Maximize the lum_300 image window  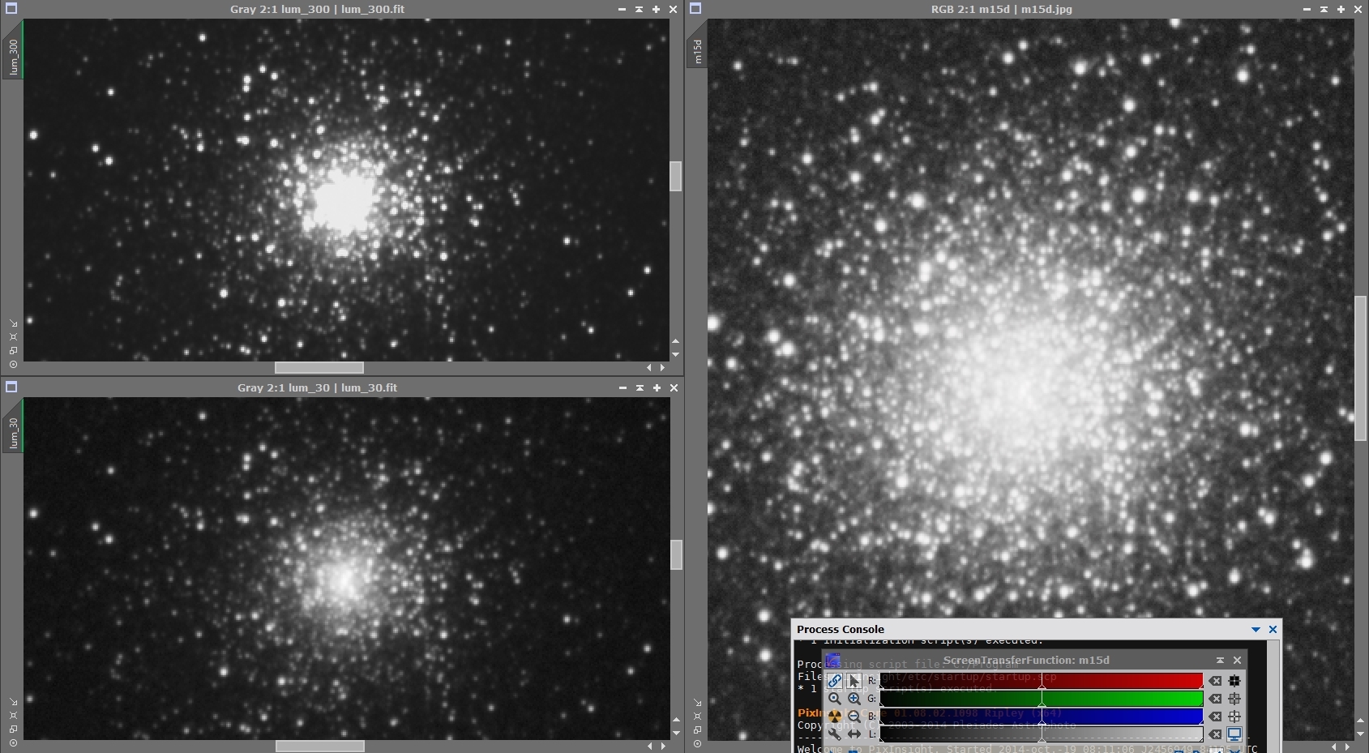click(656, 9)
